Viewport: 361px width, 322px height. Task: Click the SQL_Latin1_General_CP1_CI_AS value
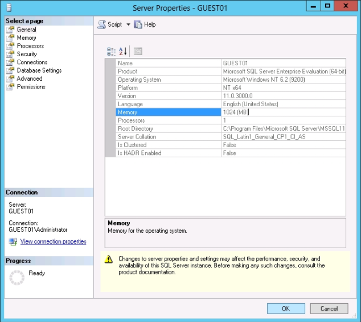coord(264,137)
